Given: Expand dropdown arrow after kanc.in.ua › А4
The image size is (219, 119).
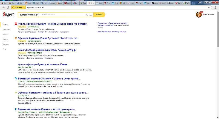Looking at the screenshot, I should (32, 67).
